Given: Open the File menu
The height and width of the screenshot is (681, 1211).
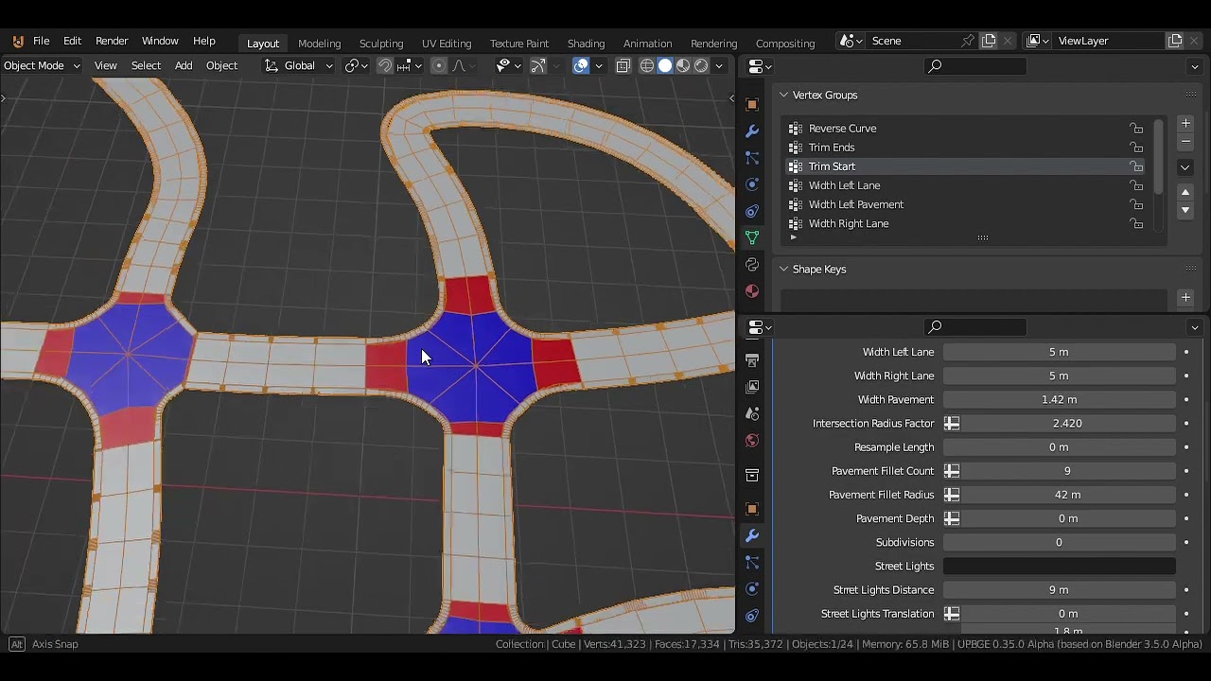Looking at the screenshot, I should (x=42, y=42).
